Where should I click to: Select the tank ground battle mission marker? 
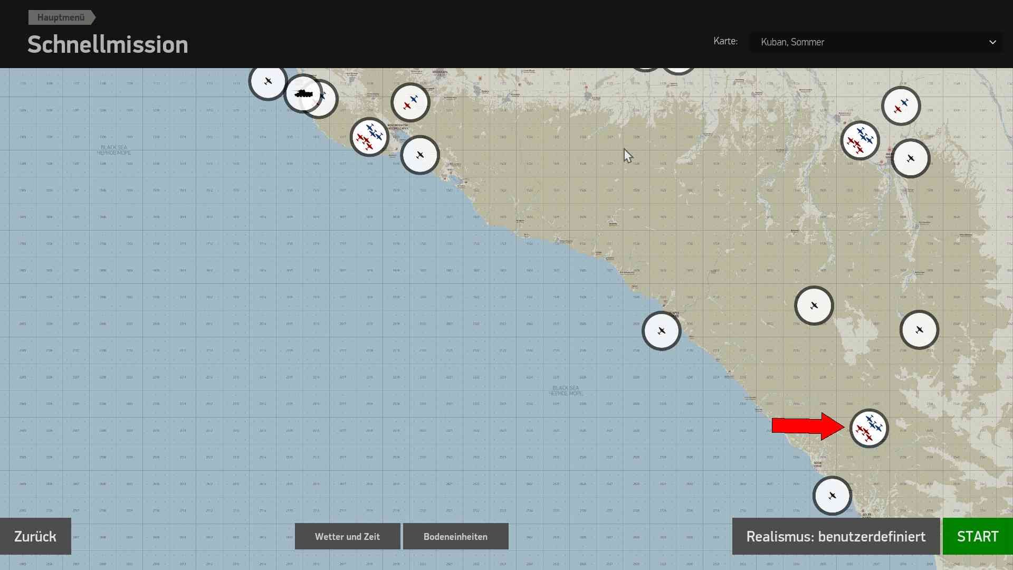pyautogui.click(x=303, y=94)
